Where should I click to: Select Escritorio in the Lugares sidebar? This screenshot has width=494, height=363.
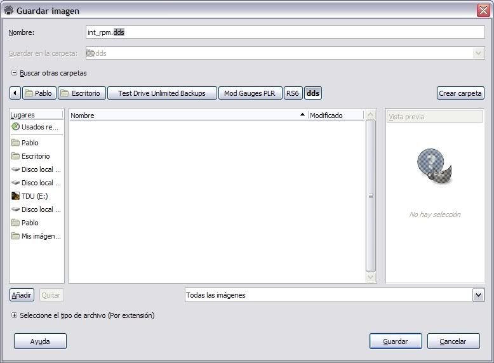35,156
